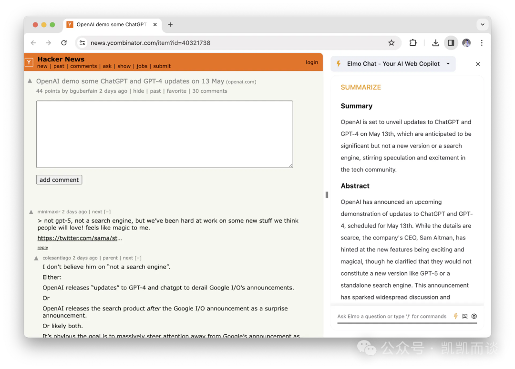Viewport: 515px width, 369px height.
Task: Jump to parent of colesantiago's comment
Action: 110,258
